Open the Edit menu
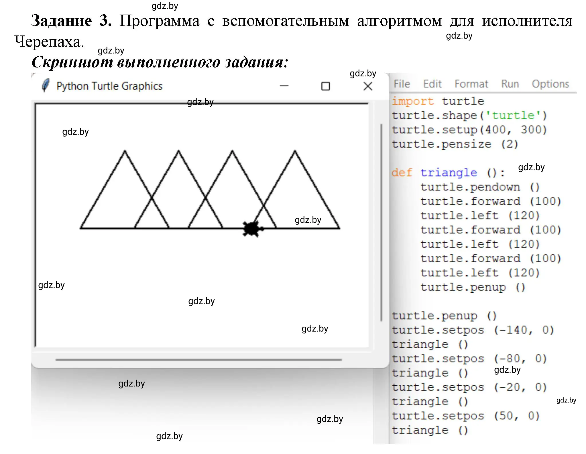586x454 pixels. pos(432,84)
